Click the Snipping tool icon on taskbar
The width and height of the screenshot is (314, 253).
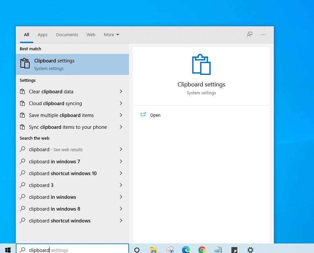170,250
